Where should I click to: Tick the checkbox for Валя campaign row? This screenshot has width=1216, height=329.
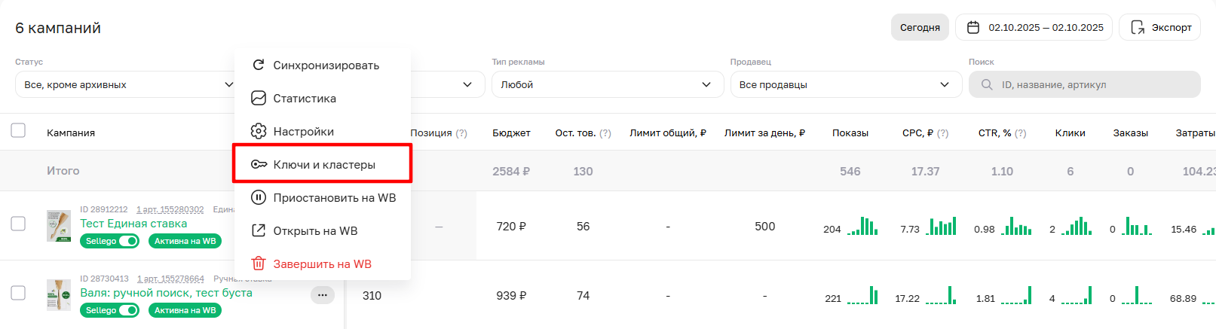pyautogui.click(x=18, y=293)
